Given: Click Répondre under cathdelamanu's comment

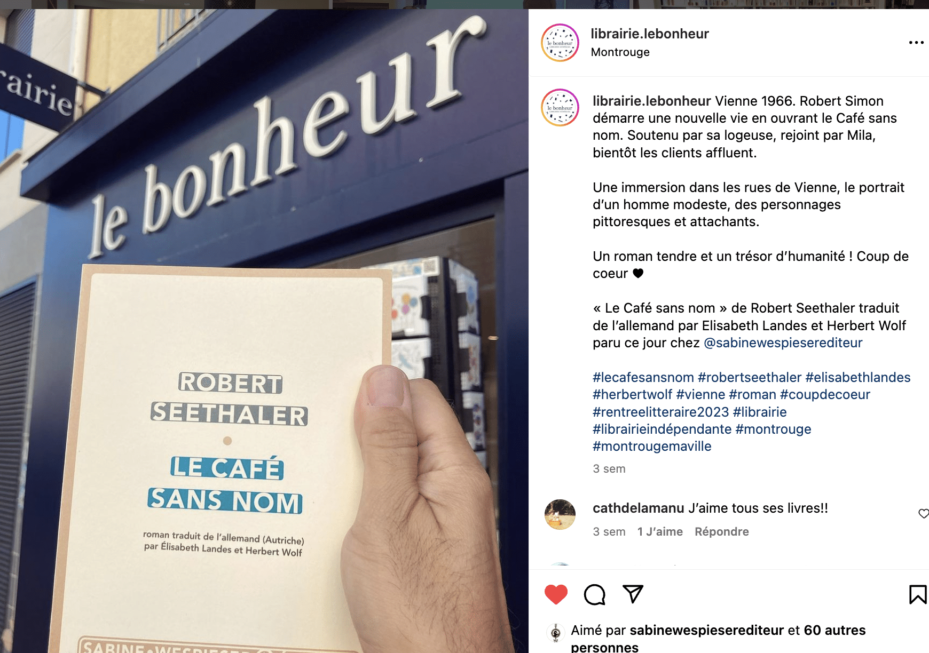Looking at the screenshot, I should (x=722, y=531).
